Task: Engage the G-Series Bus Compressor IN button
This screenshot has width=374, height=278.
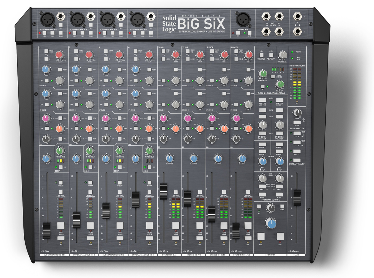Action: [x=263, y=86]
